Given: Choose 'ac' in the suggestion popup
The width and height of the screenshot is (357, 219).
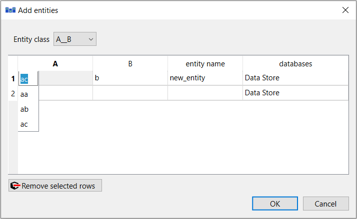Looking at the screenshot, I should tap(28, 124).
